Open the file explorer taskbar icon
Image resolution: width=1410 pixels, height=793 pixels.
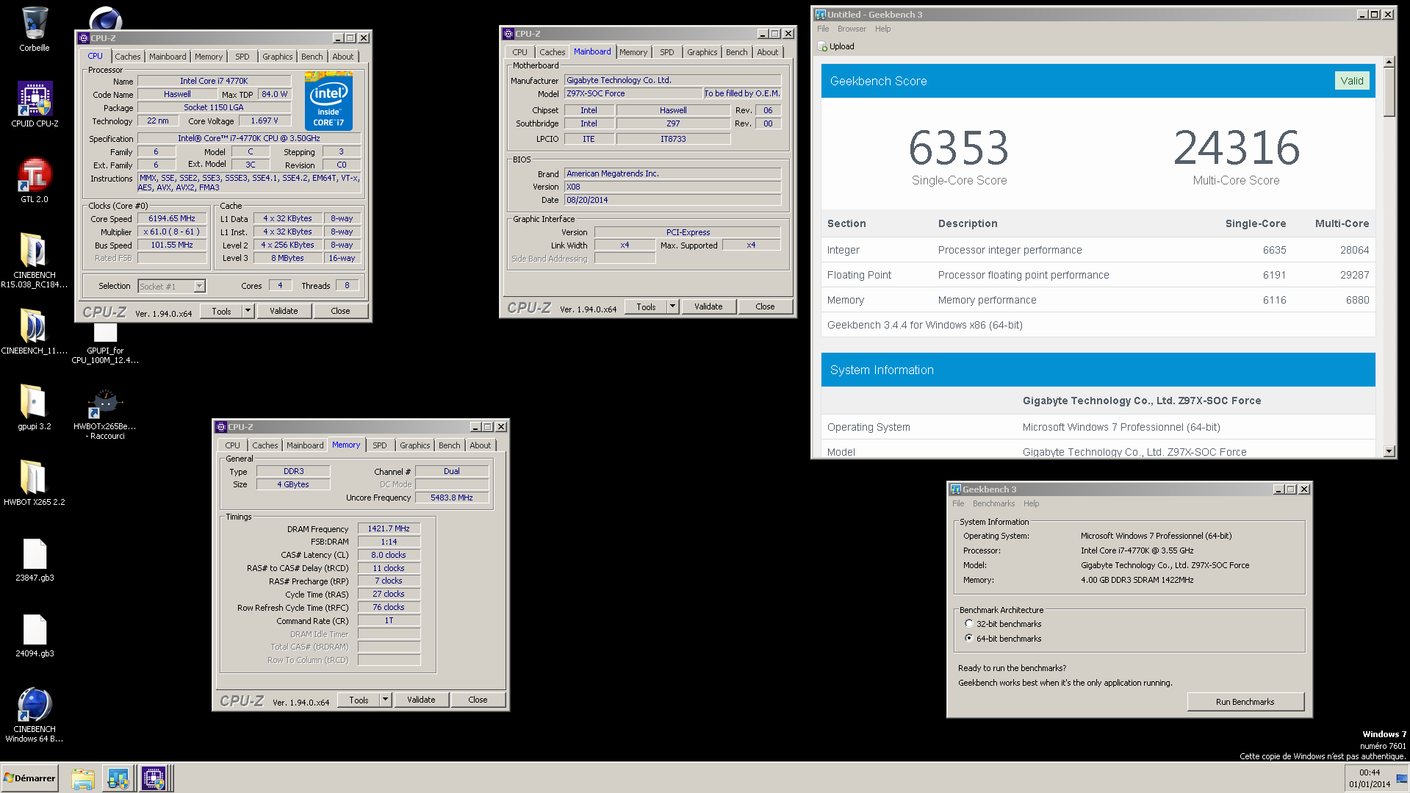click(83, 778)
